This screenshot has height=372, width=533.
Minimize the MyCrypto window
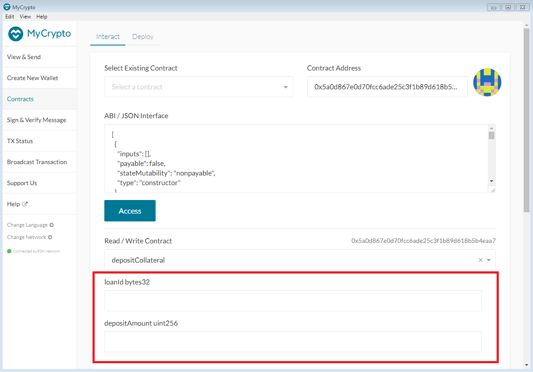click(x=494, y=7)
